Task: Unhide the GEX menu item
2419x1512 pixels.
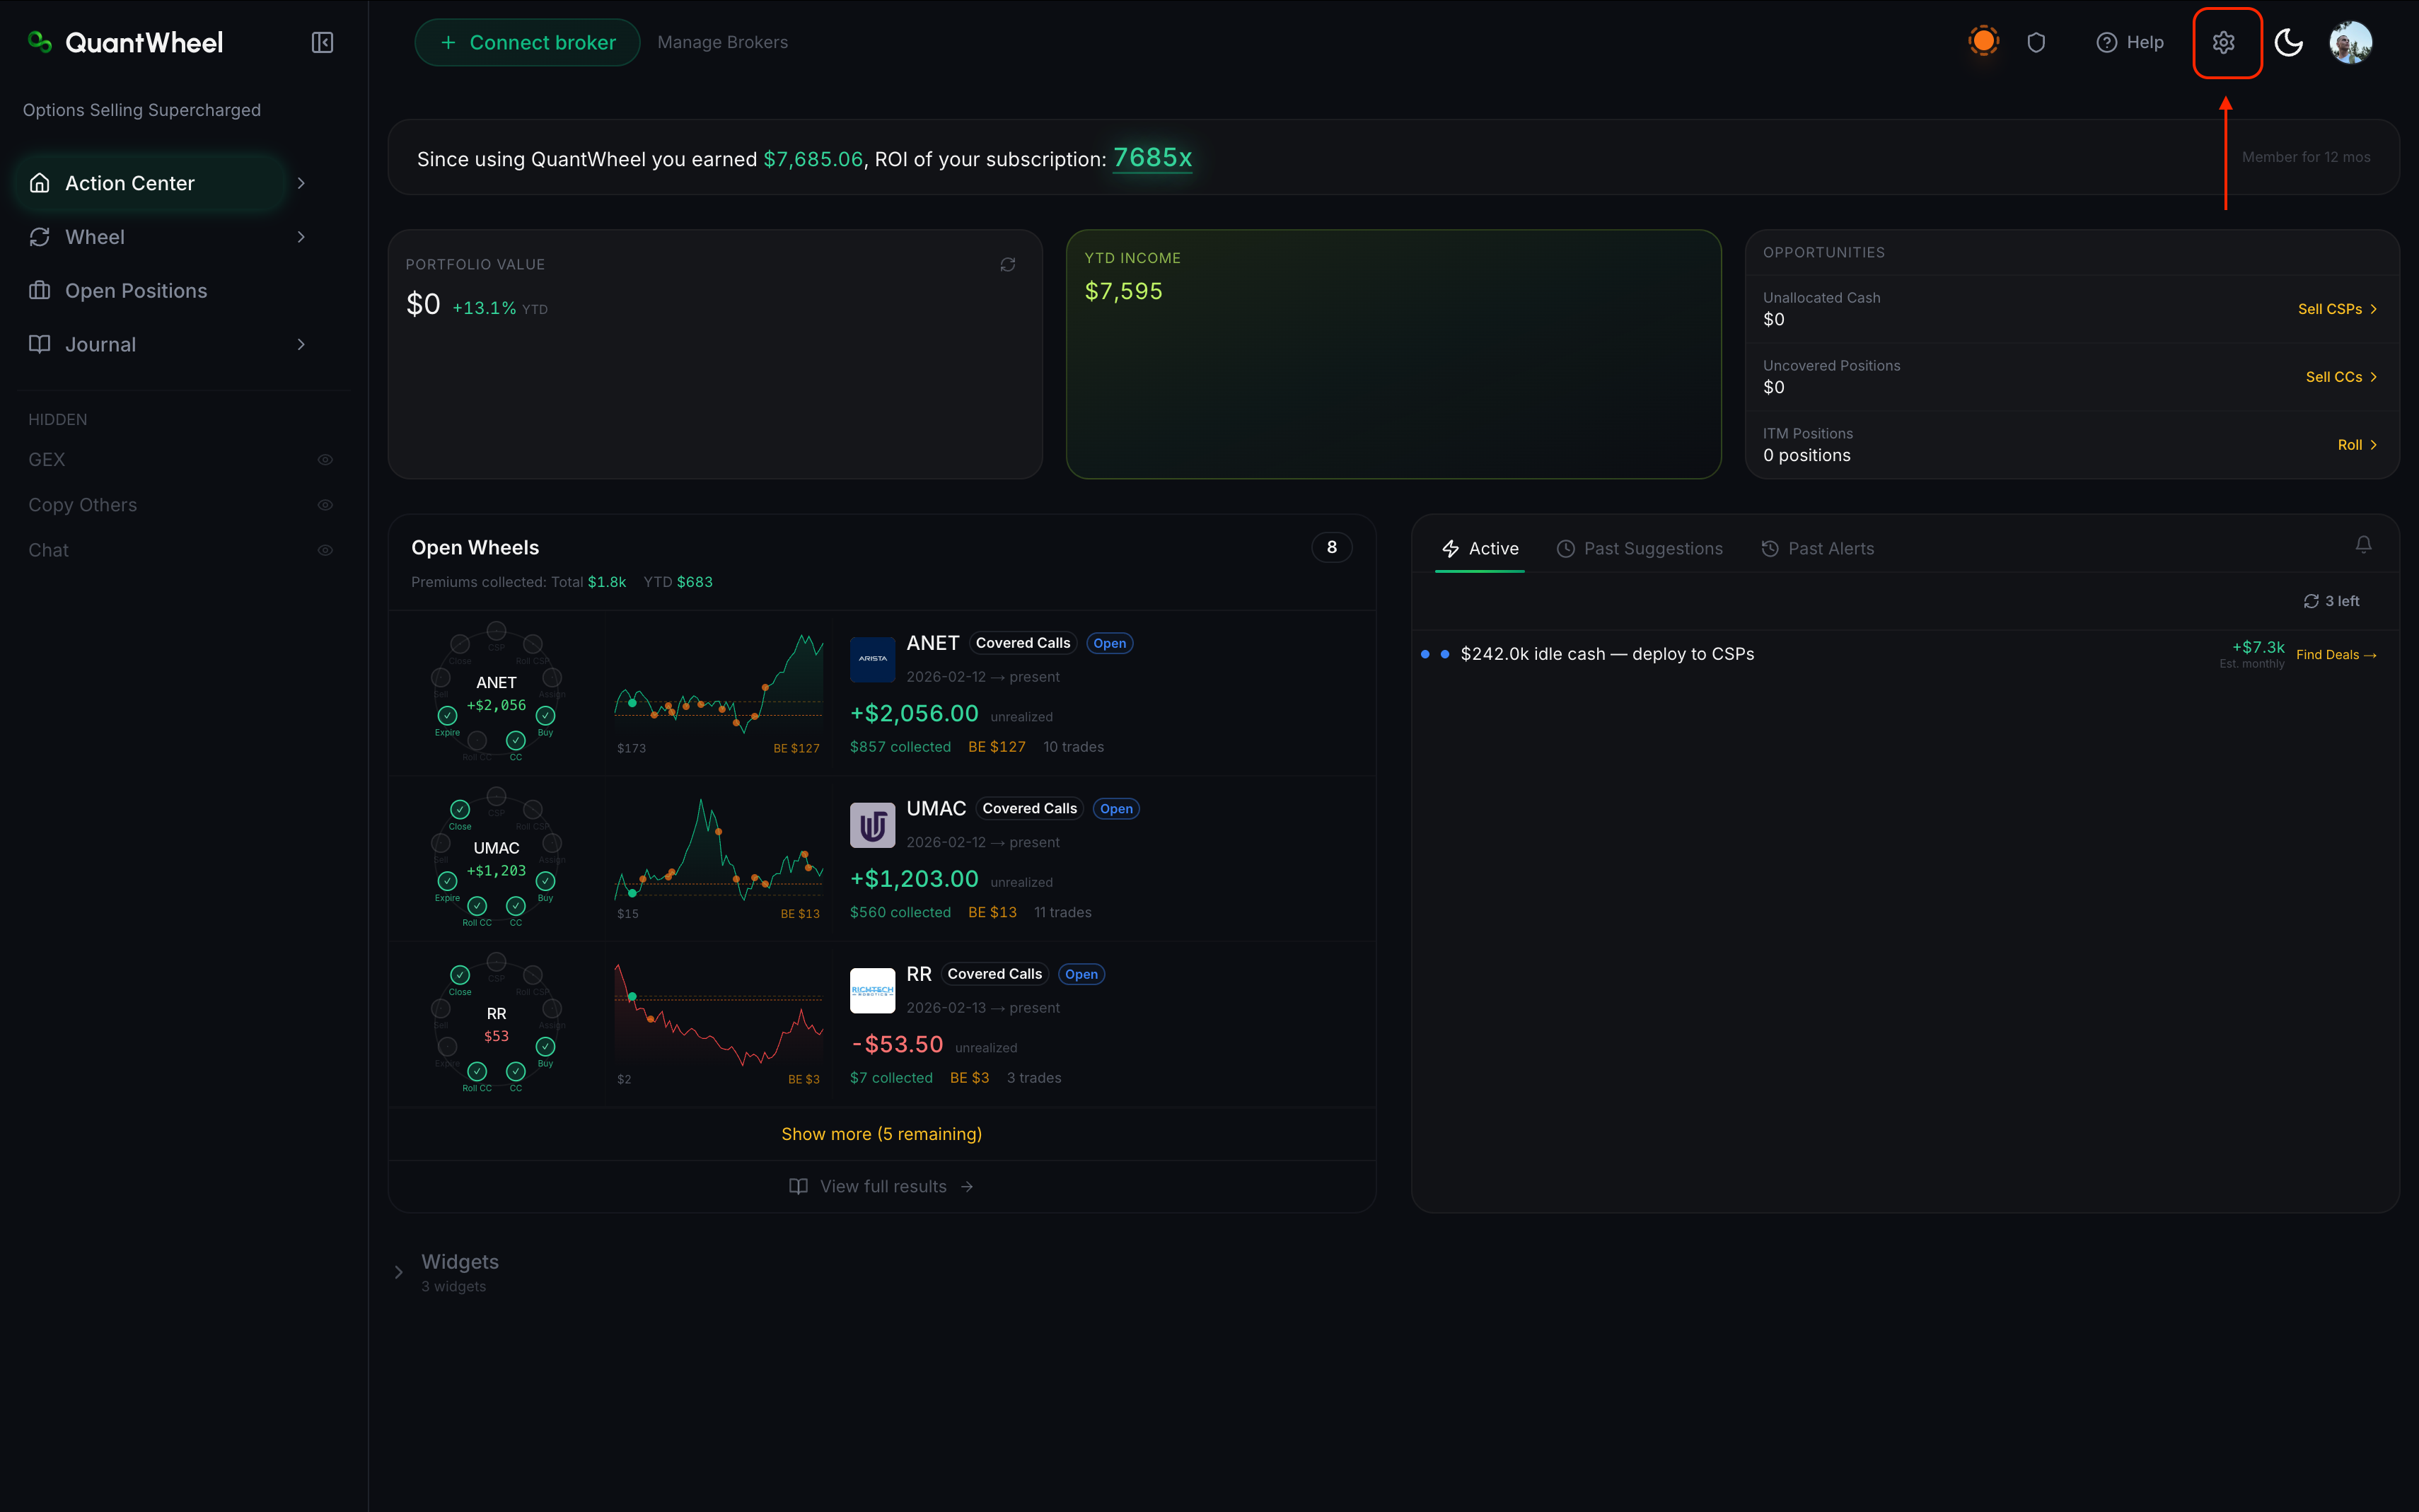Action: 325,460
